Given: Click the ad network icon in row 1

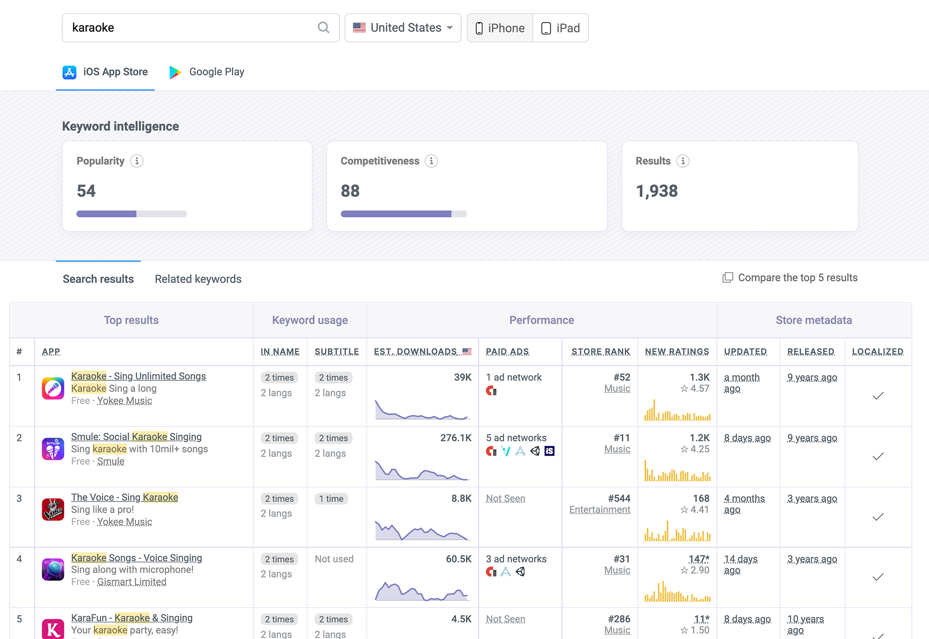Looking at the screenshot, I should point(491,391).
